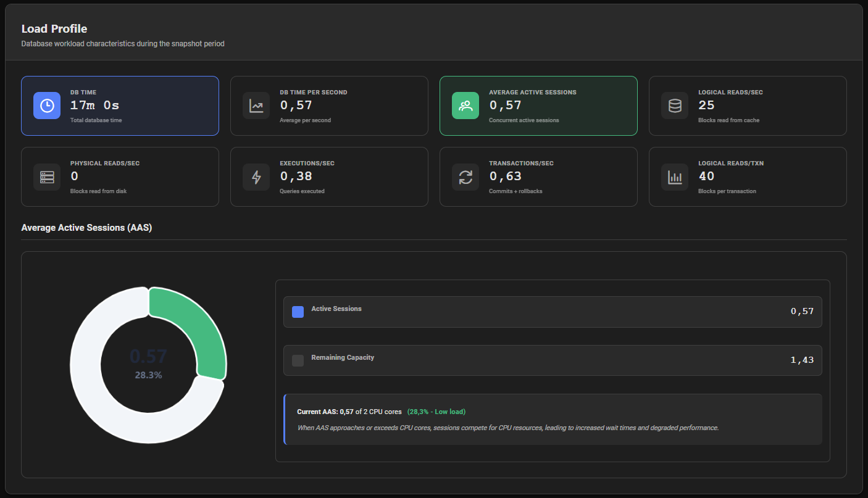Click the Executions/Sec value 0,38
Screen dimensions: 868x498
click(x=296, y=176)
